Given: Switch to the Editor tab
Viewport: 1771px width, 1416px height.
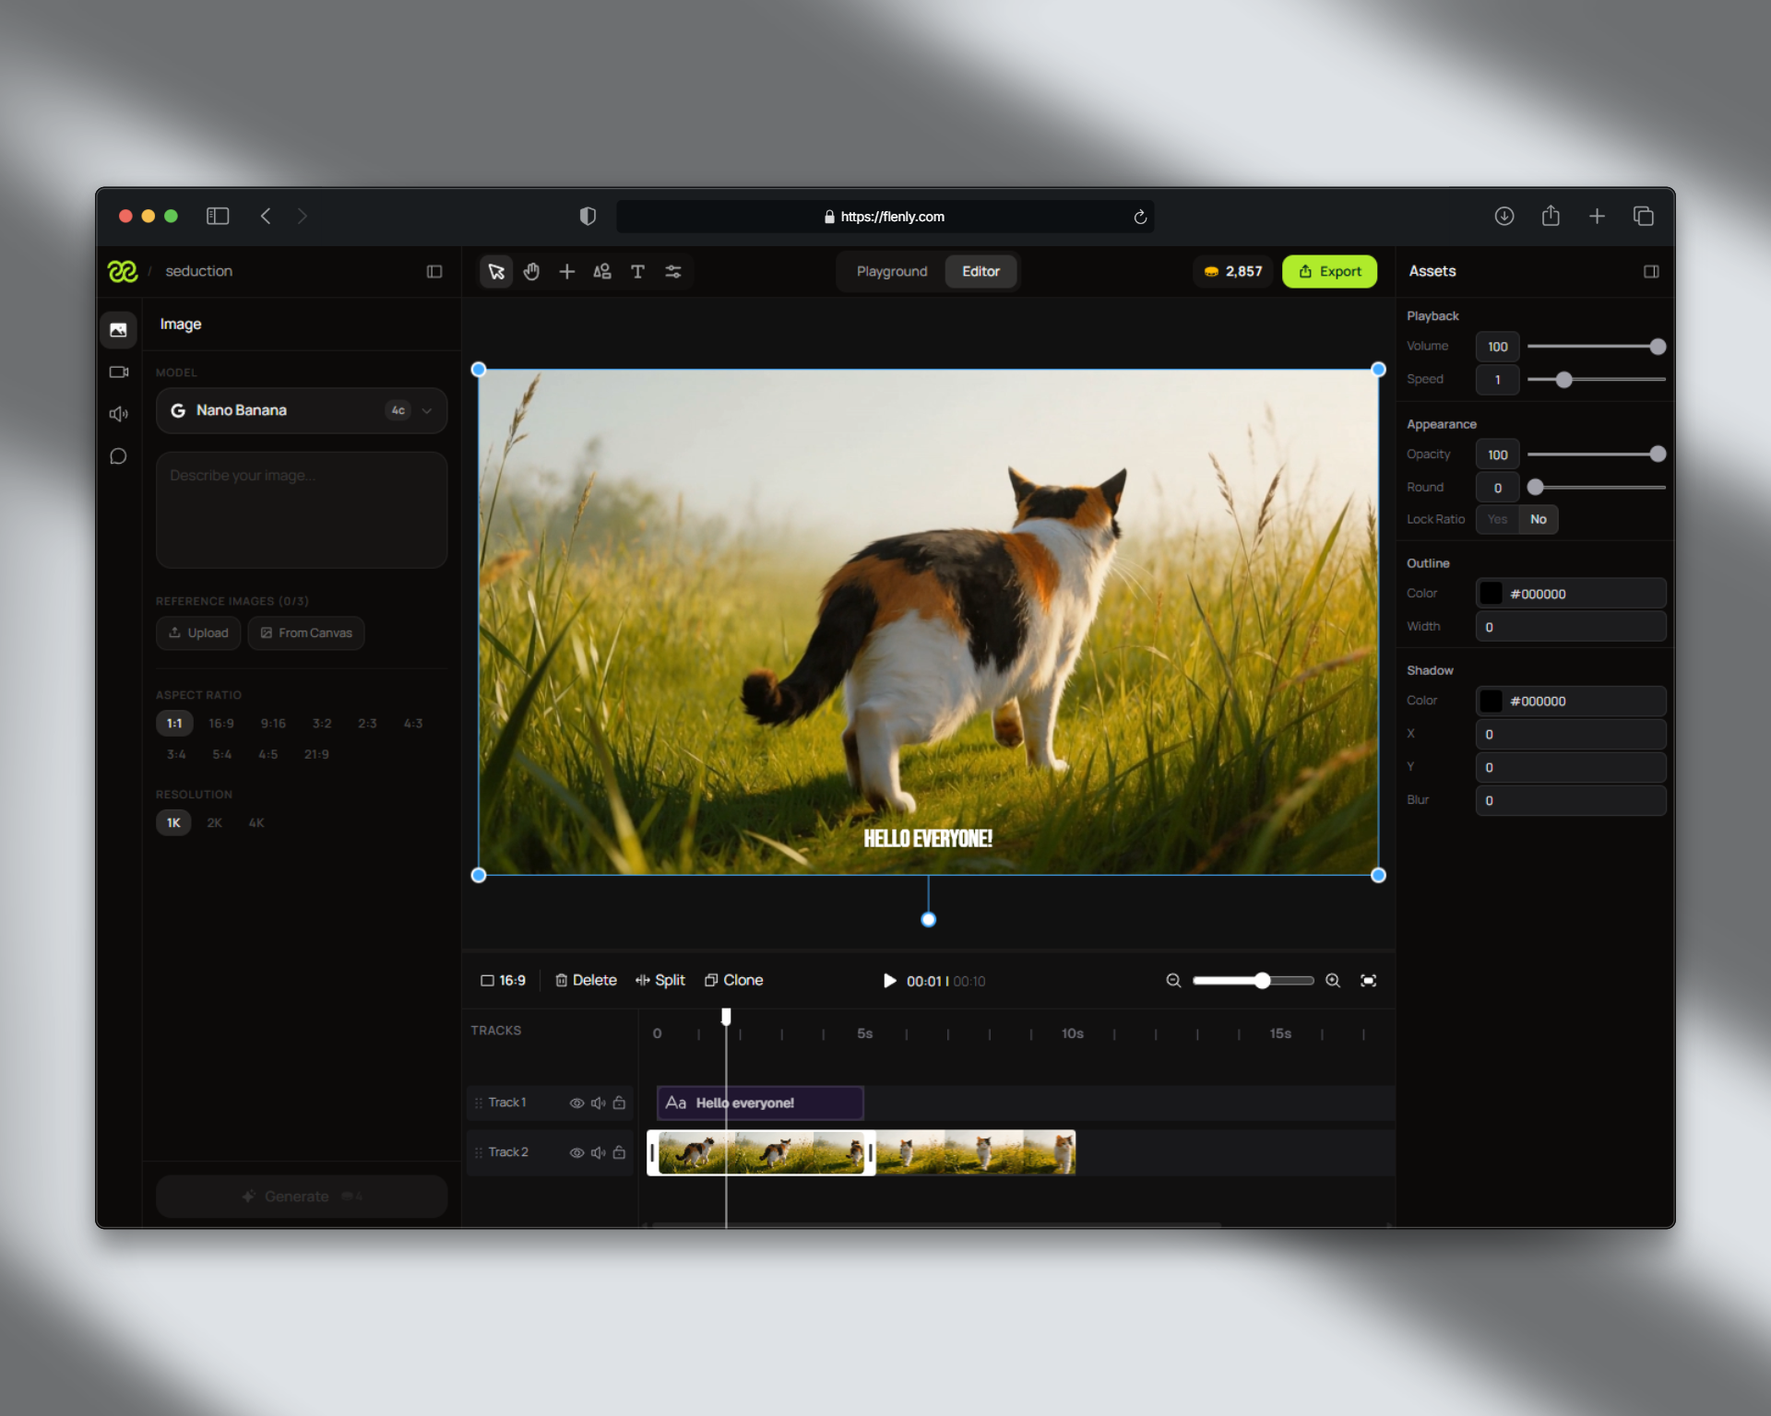Looking at the screenshot, I should [x=981, y=271].
